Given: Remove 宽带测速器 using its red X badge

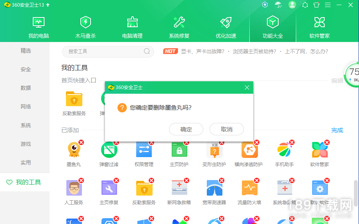Looking at the screenshot, I should [222, 180].
